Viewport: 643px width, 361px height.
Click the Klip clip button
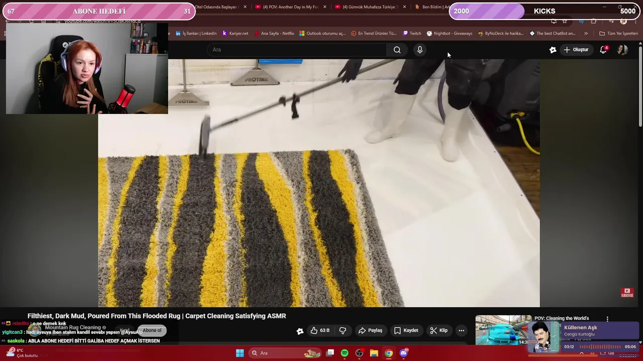439,330
